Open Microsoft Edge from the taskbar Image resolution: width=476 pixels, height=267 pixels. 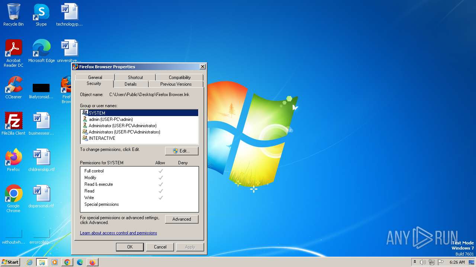coord(80,262)
